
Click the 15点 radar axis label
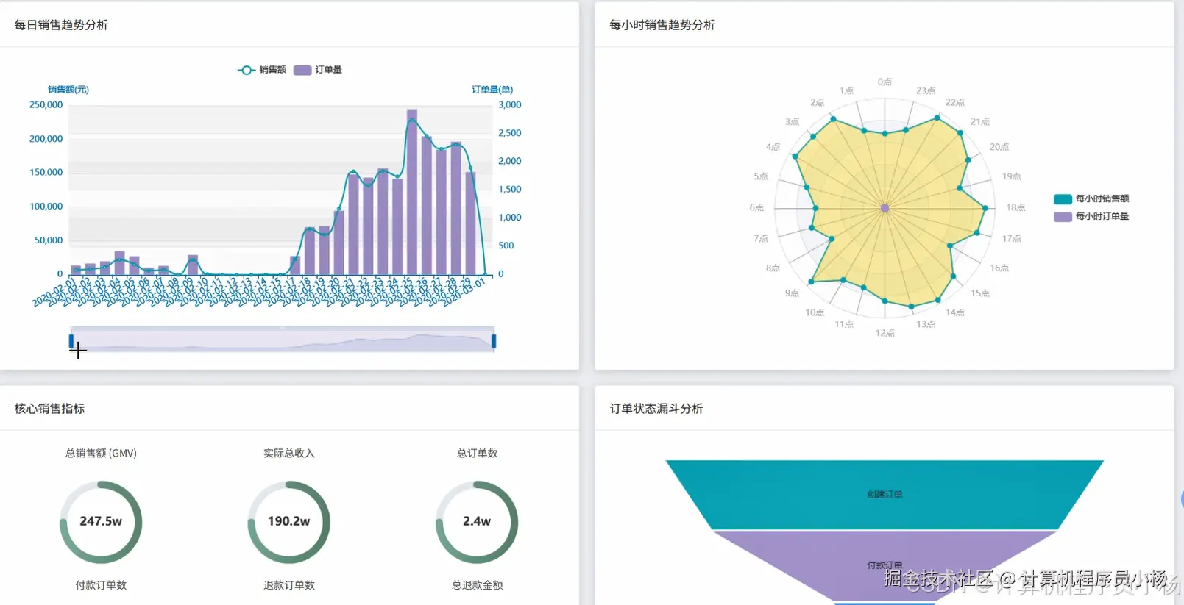pyautogui.click(x=980, y=293)
